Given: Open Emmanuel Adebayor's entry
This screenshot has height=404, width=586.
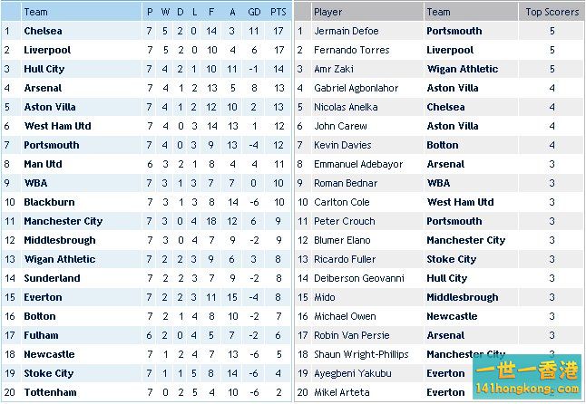Looking at the screenshot, I should (x=356, y=164).
